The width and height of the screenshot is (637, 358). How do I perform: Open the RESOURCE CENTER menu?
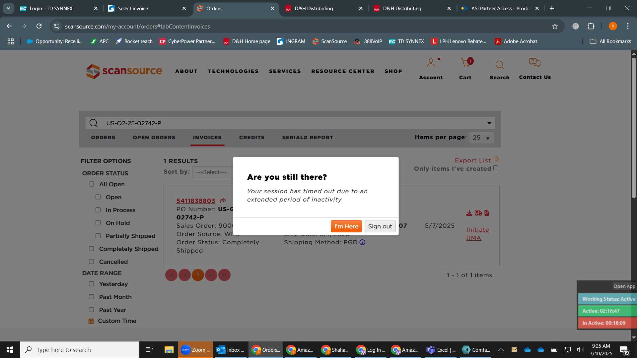tap(343, 71)
